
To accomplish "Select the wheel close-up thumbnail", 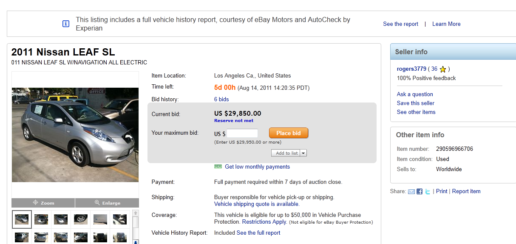I will click(80, 219).
